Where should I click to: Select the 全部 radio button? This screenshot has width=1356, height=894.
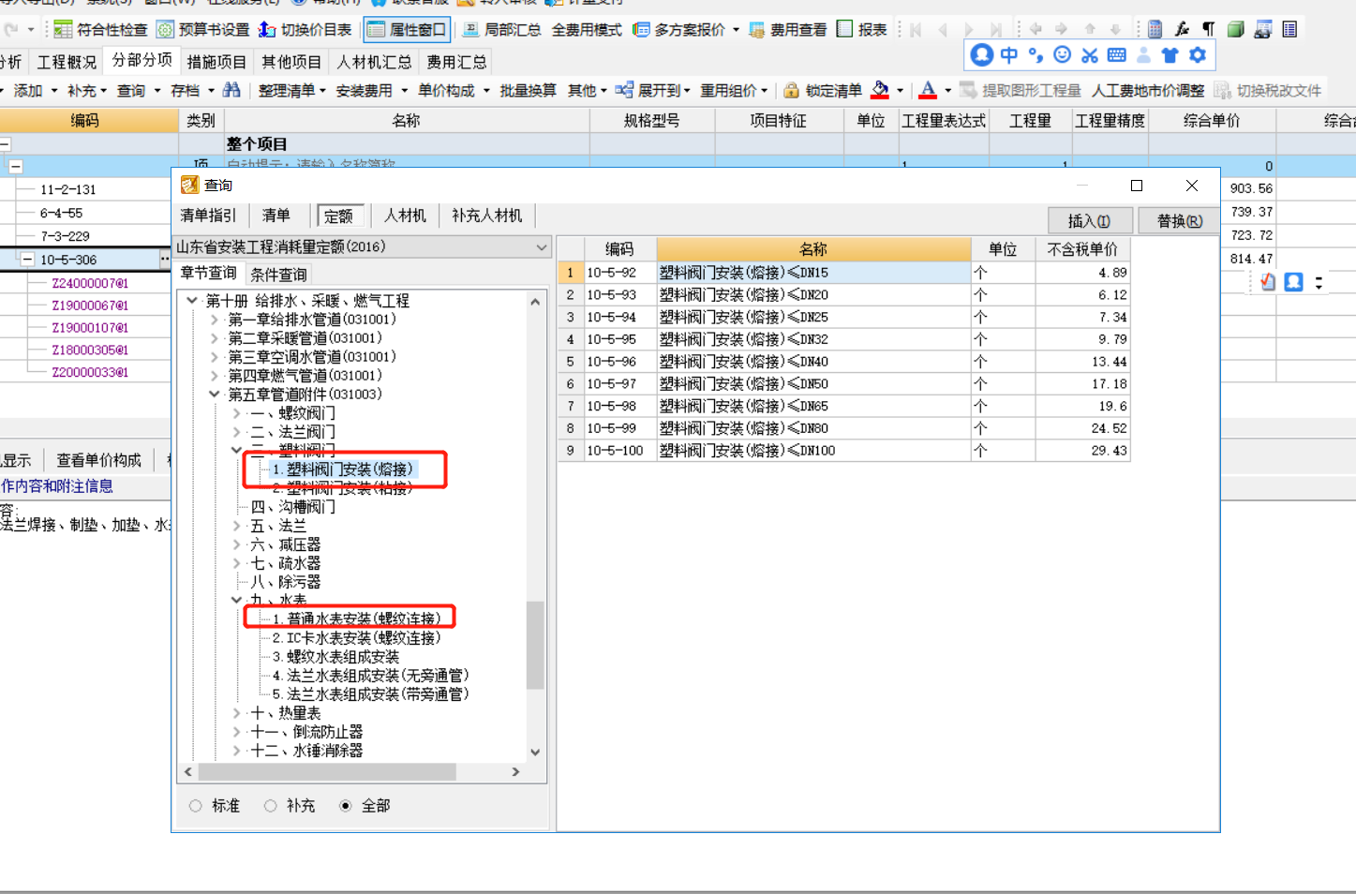(346, 806)
